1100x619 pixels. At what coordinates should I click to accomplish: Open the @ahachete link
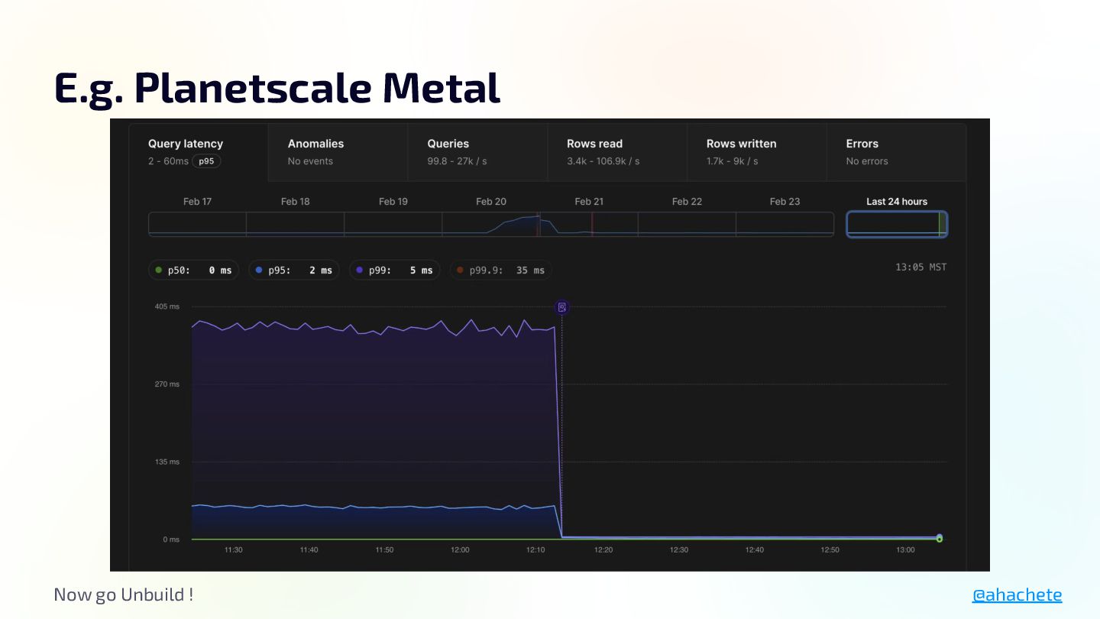pos(1017,595)
